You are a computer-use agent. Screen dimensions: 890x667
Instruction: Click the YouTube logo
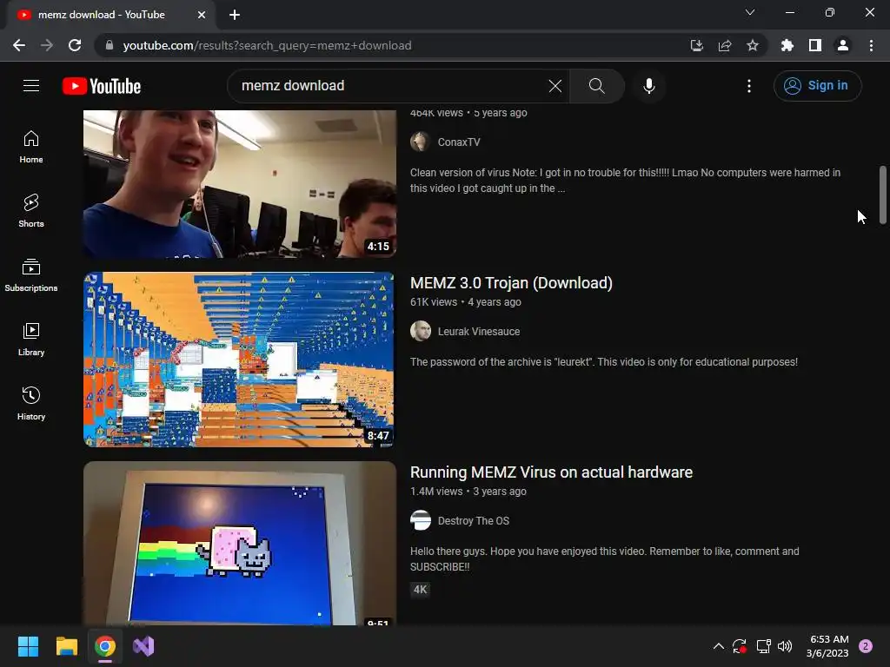102,86
